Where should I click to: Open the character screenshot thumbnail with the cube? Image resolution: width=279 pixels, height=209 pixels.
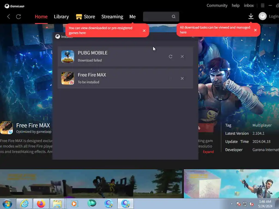click(x=231, y=184)
